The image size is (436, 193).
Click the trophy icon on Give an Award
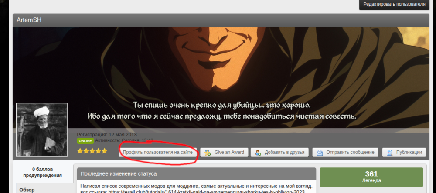[208, 153]
